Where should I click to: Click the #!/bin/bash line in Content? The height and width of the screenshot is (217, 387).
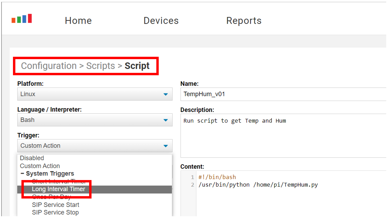click(217, 177)
